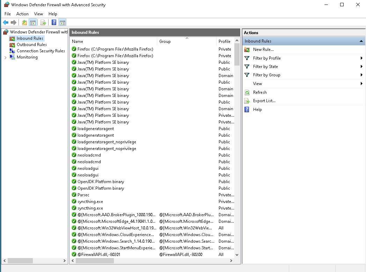366x272 pixels.
Task: Click the green check icon beside Parsec
Action: pyautogui.click(x=74, y=195)
